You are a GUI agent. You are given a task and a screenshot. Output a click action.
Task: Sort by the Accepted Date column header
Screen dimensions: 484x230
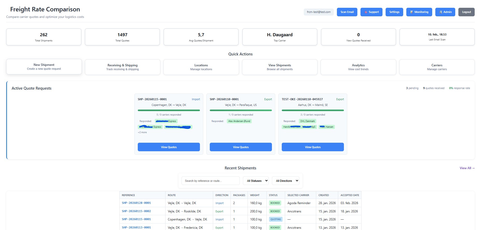pyautogui.click(x=350, y=195)
